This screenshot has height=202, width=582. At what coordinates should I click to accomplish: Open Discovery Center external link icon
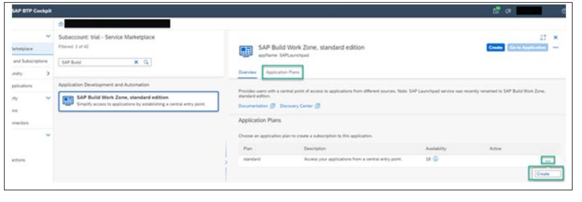click(317, 106)
